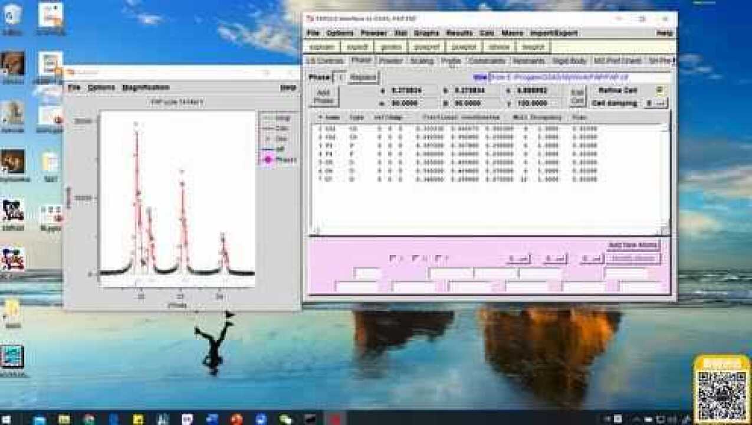Image resolution: width=752 pixels, height=425 pixels.
Task: Launch expedt from the toolbar
Action: pyautogui.click(x=356, y=47)
